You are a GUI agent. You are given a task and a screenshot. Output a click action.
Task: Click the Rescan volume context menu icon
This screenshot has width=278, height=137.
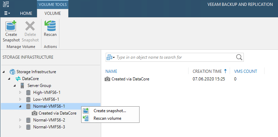(86, 118)
